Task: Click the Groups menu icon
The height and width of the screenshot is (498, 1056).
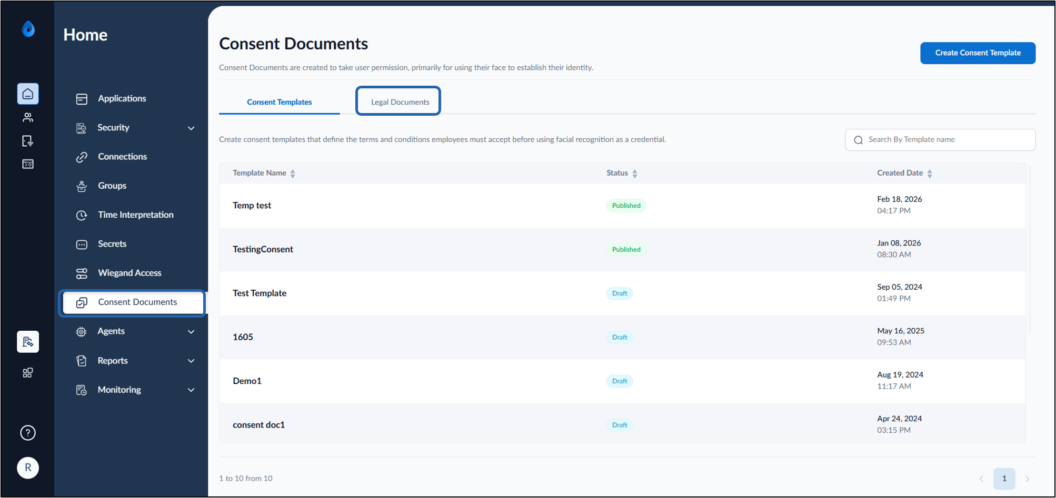Action: pyautogui.click(x=82, y=186)
